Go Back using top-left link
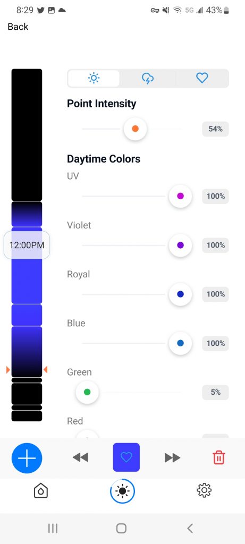 click(18, 27)
